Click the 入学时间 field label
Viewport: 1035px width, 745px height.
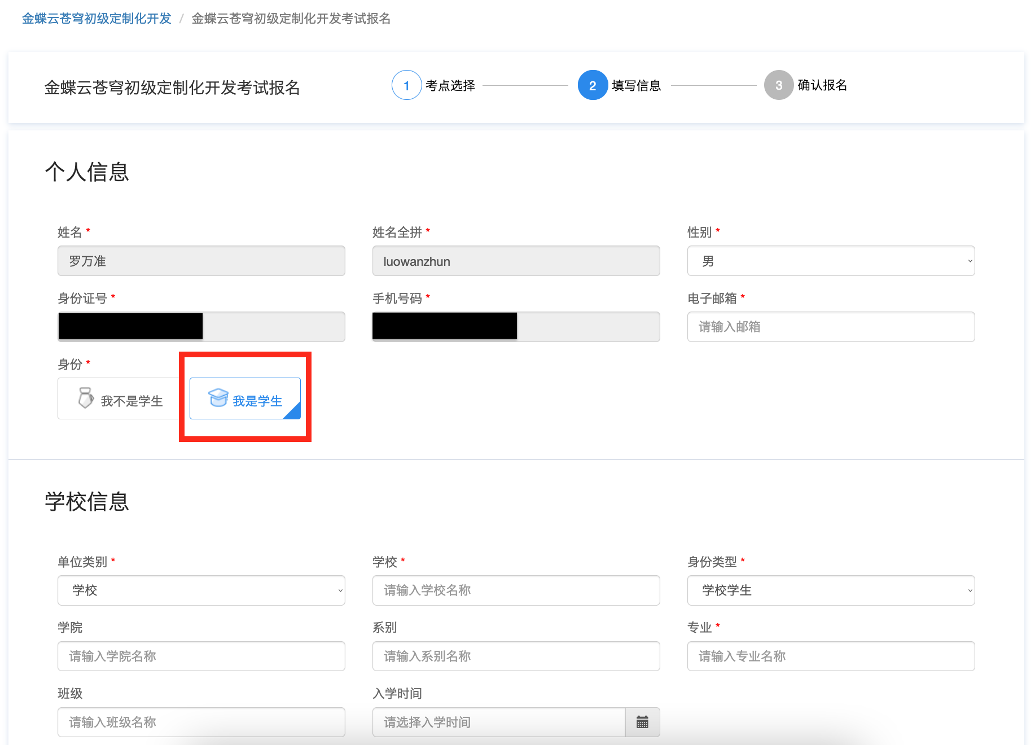pyautogui.click(x=397, y=693)
